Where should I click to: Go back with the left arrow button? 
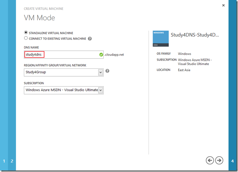pyautogui.click(x=210, y=160)
